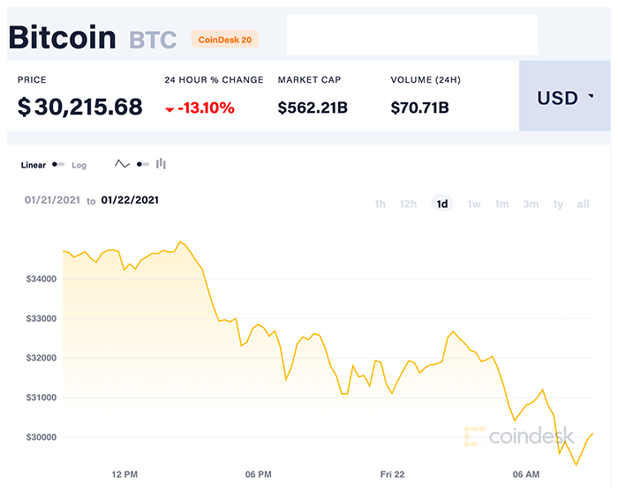Select the 1m time range
This screenshot has height=491, width=618.
click(501, 204)
